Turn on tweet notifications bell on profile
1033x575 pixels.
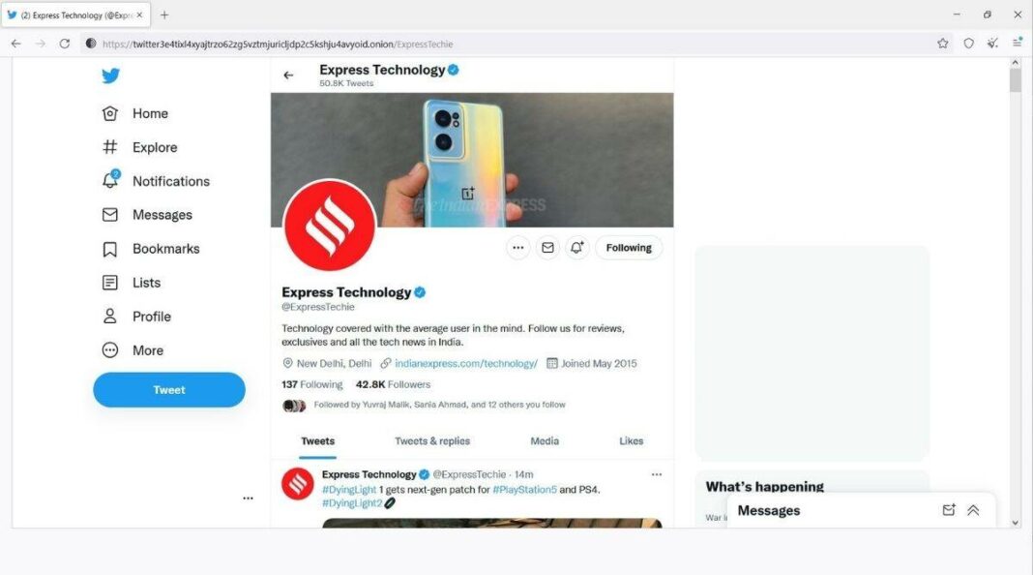click(576, 248)
